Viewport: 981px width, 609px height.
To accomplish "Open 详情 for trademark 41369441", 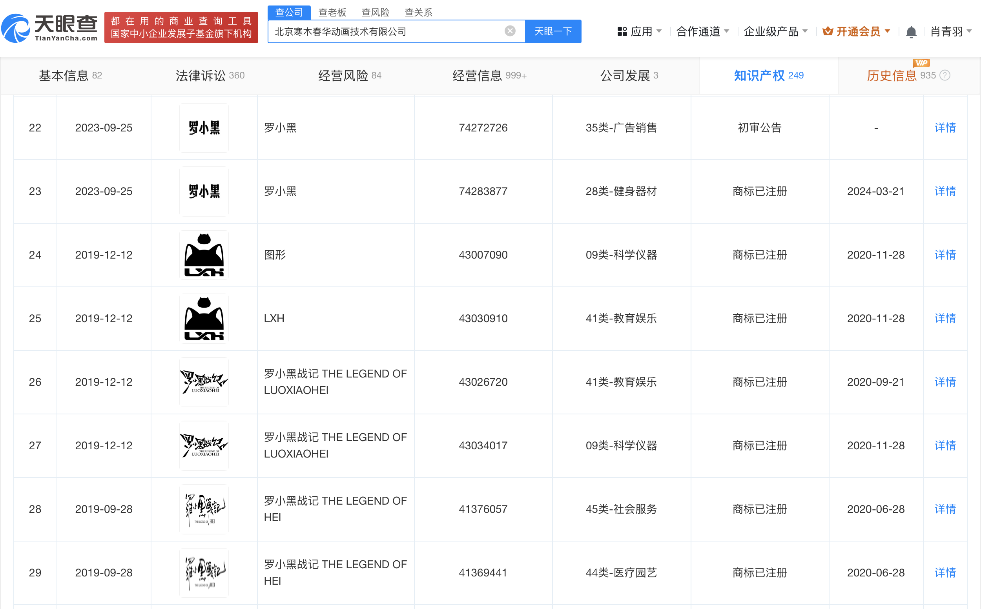I will 945,573.
